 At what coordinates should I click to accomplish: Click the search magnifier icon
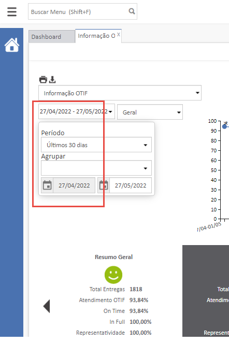(x=132, y=11)
